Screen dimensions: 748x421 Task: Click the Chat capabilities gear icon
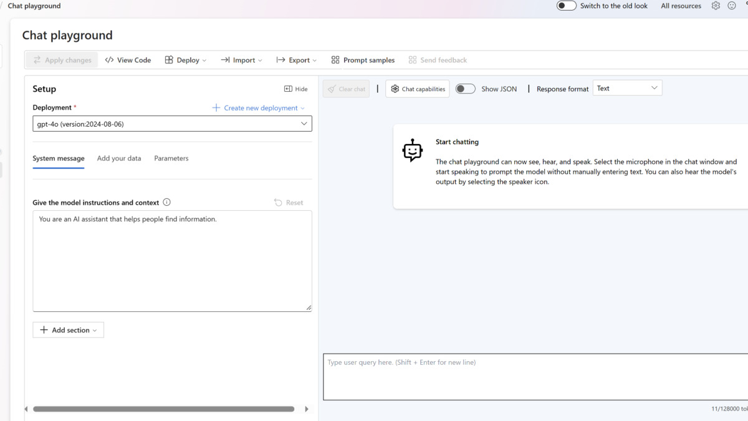tap(395, 89)
